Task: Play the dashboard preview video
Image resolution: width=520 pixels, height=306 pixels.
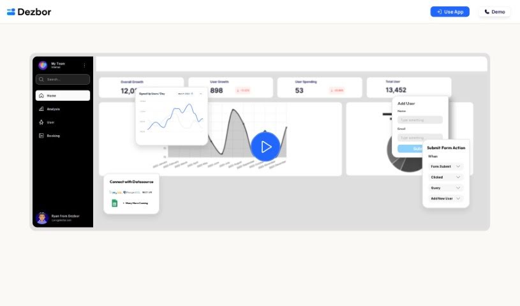Action: (265, 147)
